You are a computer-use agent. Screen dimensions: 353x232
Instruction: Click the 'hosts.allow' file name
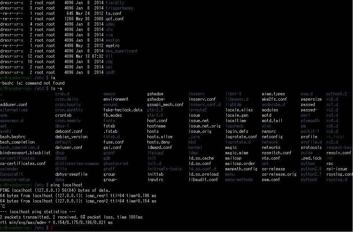coord(160,137)
